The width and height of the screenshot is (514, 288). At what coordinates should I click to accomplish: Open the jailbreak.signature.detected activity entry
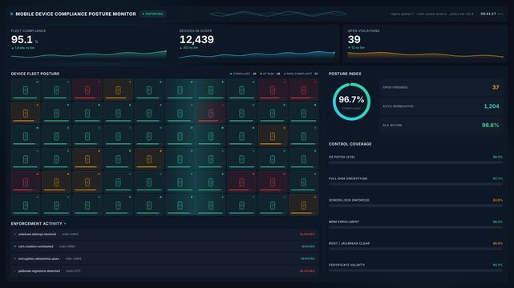(x=164, y=271)
